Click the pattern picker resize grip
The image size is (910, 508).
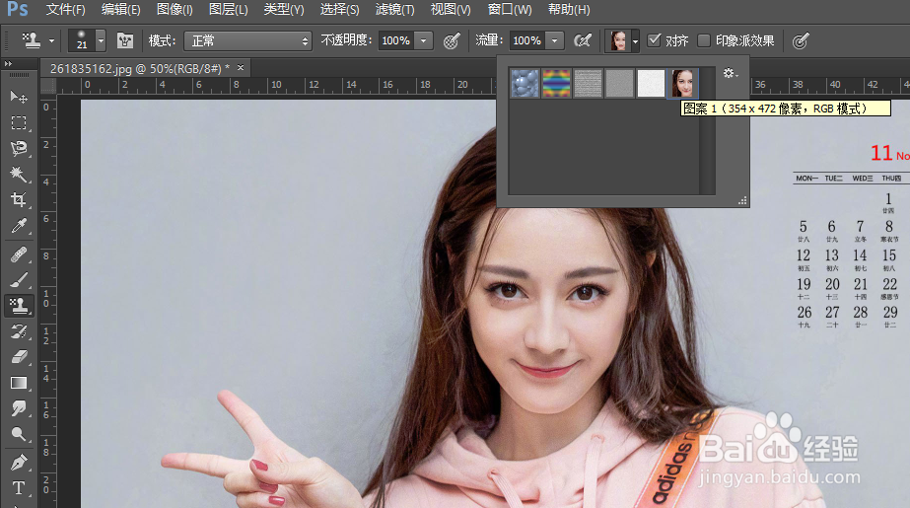tap(742, 201)
